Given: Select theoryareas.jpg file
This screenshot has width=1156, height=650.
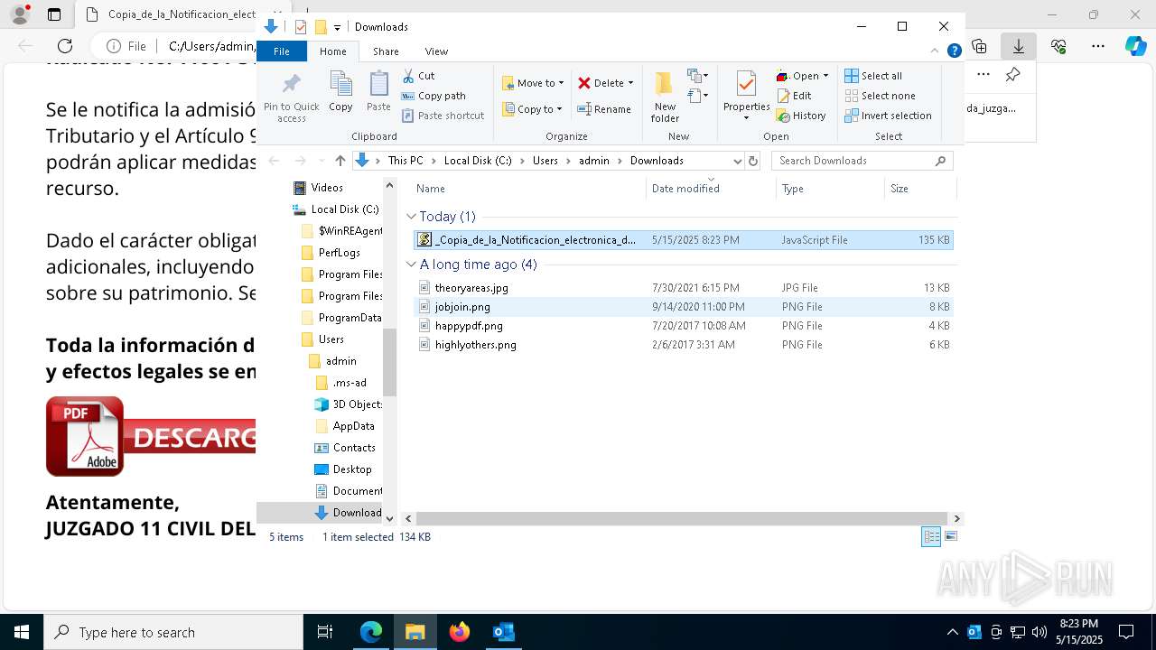Looking at the screenshot, I should 683,288.
